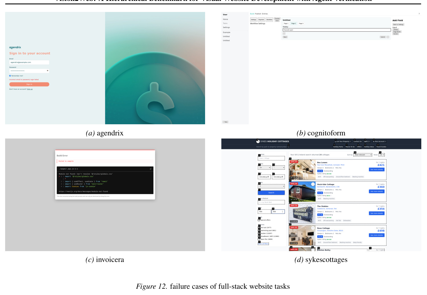Image resolution: width=427 pixels, height=295 pixels.
Task: Open the Build tab in cognitoform
Action: point(252,14)
